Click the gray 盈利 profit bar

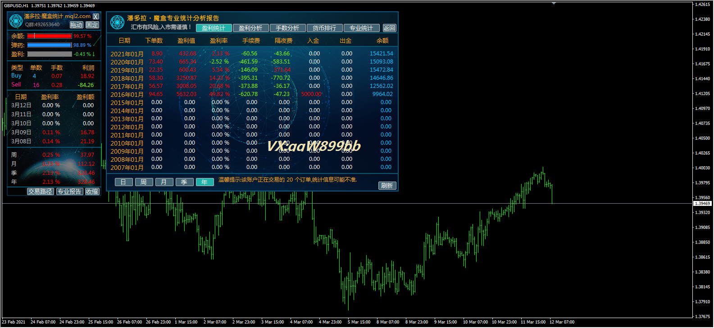tap(49, 54)
